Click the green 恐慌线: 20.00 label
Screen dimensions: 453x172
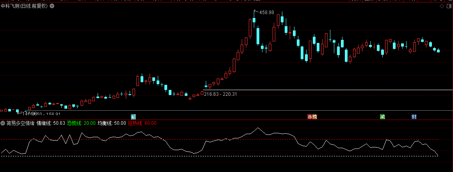(x=81, y=123)
